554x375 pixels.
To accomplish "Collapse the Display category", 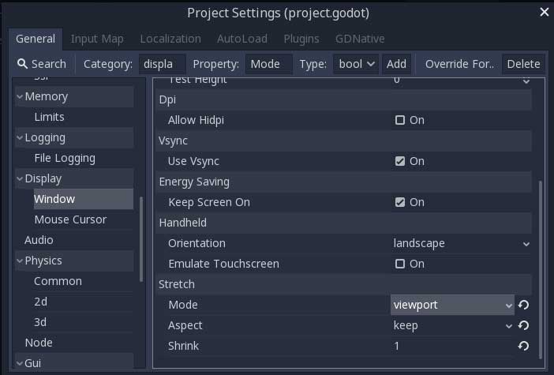I will [x=20, y=179].
